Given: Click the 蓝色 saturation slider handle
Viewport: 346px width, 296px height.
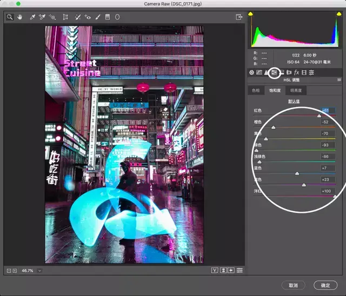Looking at the screenshot, I should tap(297, 173).
